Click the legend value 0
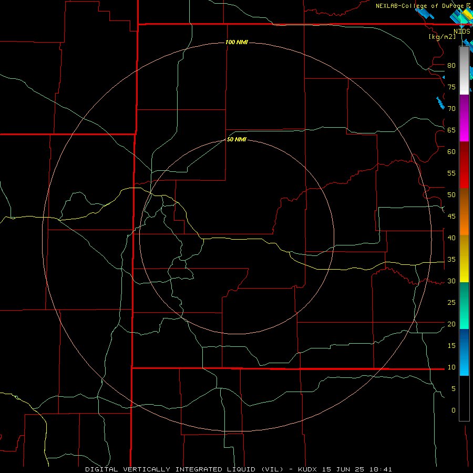Image resolution: width=473 pixels, height=473 pixels. pyautogui.click(x=454, y=410)
